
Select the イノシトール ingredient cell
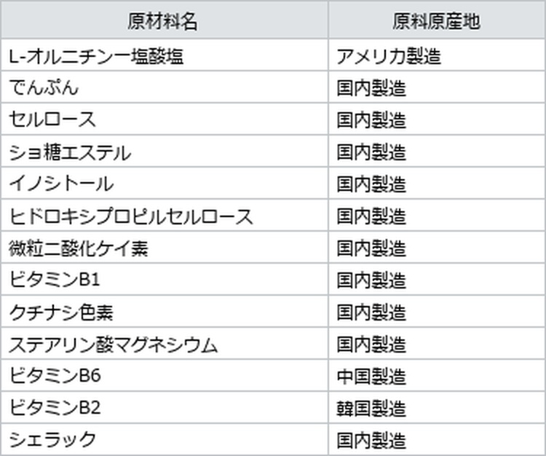(x=165, y=184)
